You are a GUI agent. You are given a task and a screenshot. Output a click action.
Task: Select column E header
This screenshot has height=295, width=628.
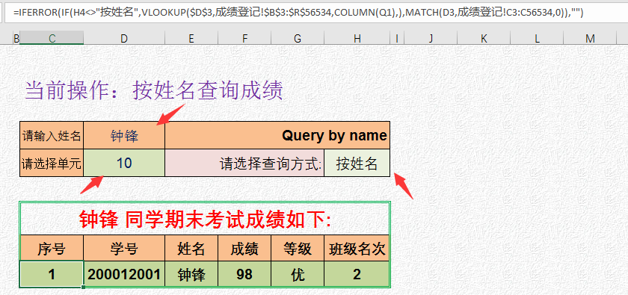[191, 38]
